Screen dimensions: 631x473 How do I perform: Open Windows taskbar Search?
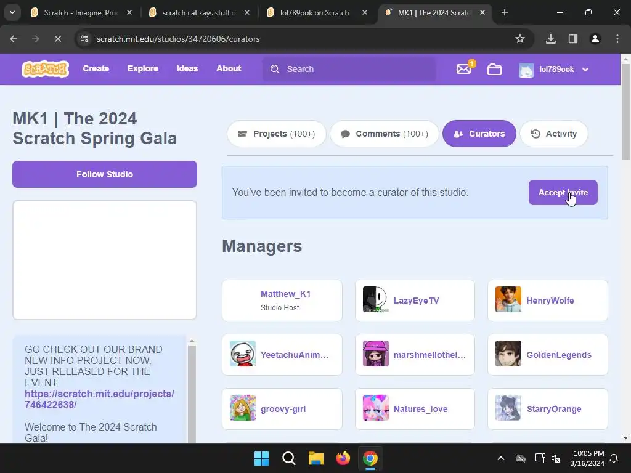(288, 458)
